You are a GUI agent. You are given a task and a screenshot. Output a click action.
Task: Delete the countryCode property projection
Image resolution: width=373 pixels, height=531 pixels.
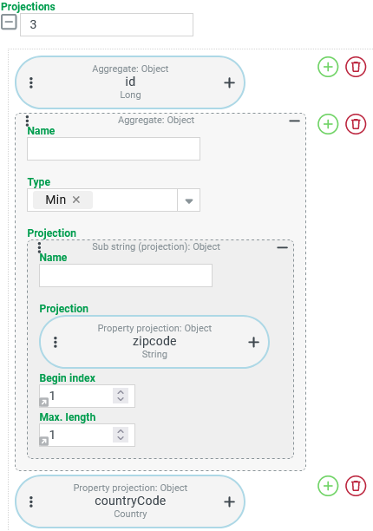356,486
